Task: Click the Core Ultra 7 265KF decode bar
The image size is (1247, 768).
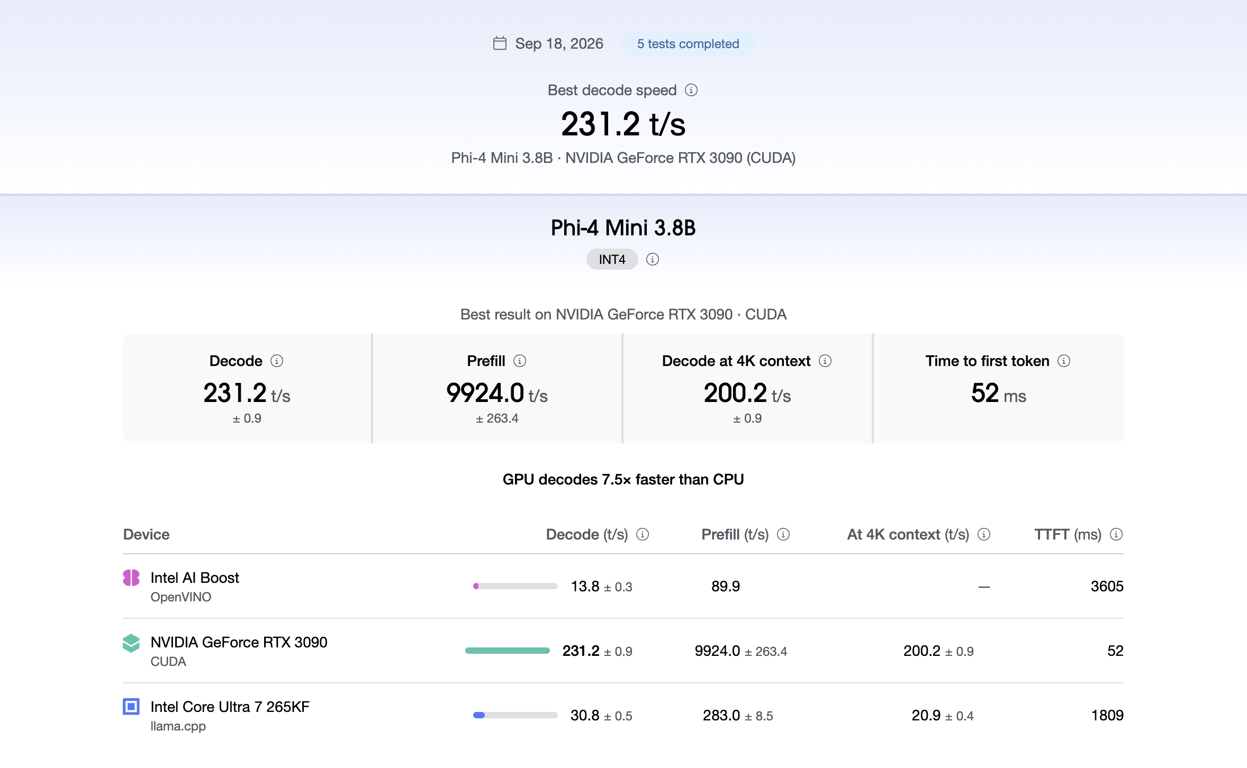Action: pyautogui.click(x=515, y=715)
